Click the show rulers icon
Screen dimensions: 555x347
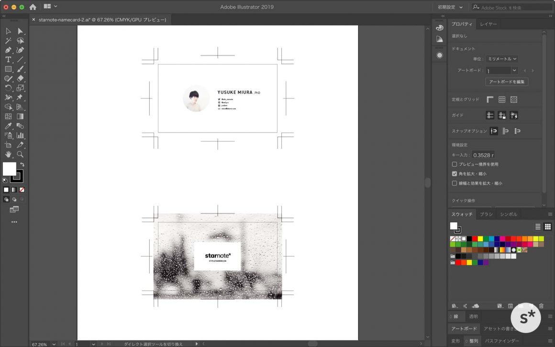490,100
